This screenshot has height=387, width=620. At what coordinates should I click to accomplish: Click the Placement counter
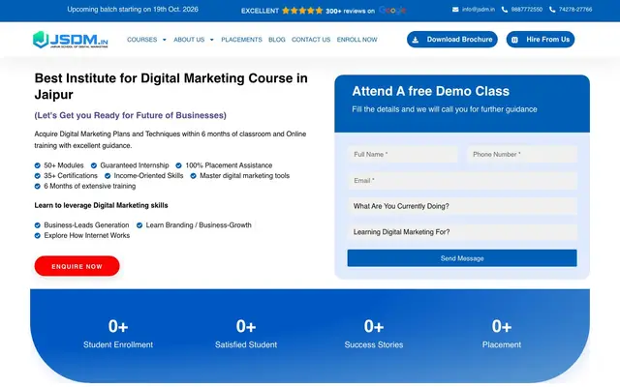(502, 334)
